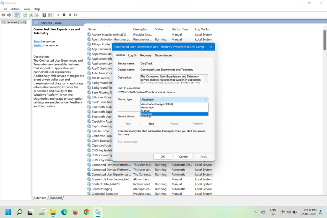This screenshot has height=218, width=327.
Task: Pick Automatic (Delayed Start) startup option
Action: (174, 104)
